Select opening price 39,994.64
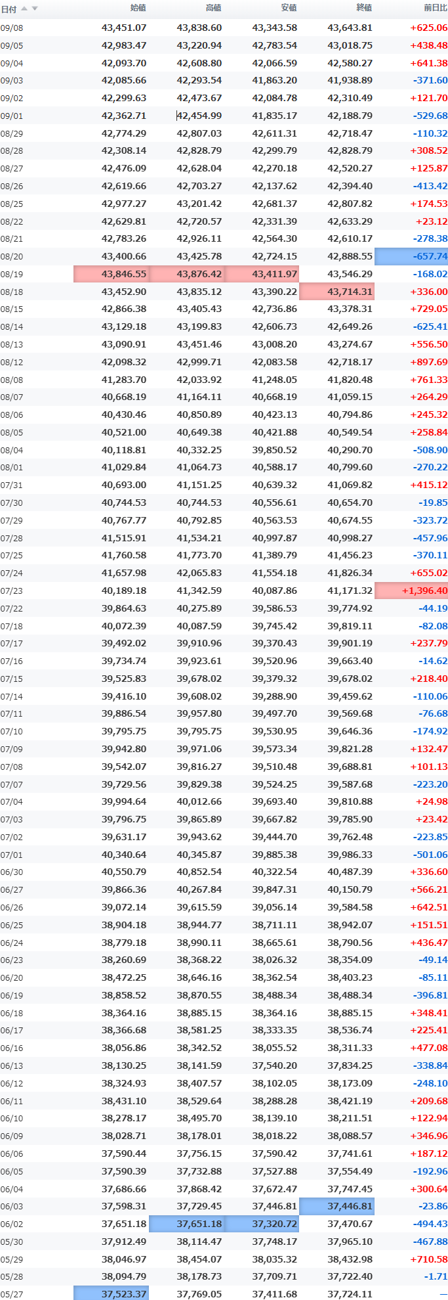The image size is (448, 1300). click(124, 801)
